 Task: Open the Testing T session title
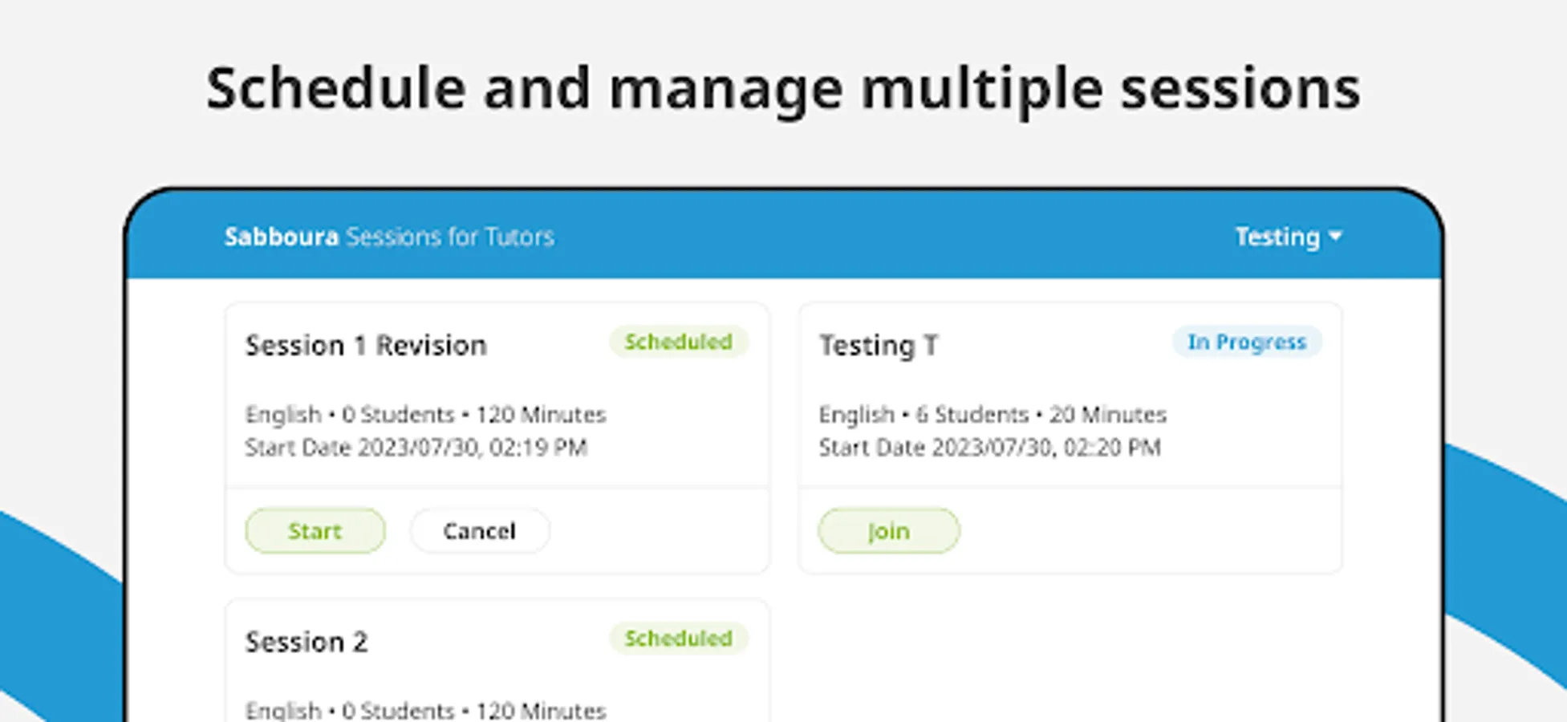[x=879, y=345]
